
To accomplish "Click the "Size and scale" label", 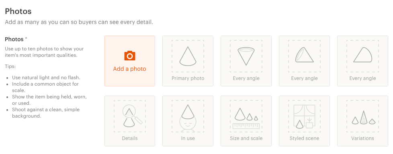I will click(x=246, y=138).
